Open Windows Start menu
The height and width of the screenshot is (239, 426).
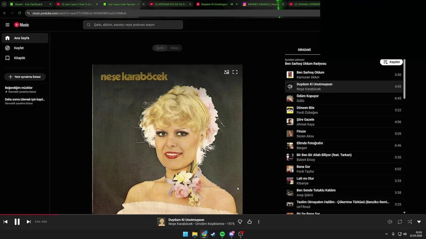click(x=185, y=234)
